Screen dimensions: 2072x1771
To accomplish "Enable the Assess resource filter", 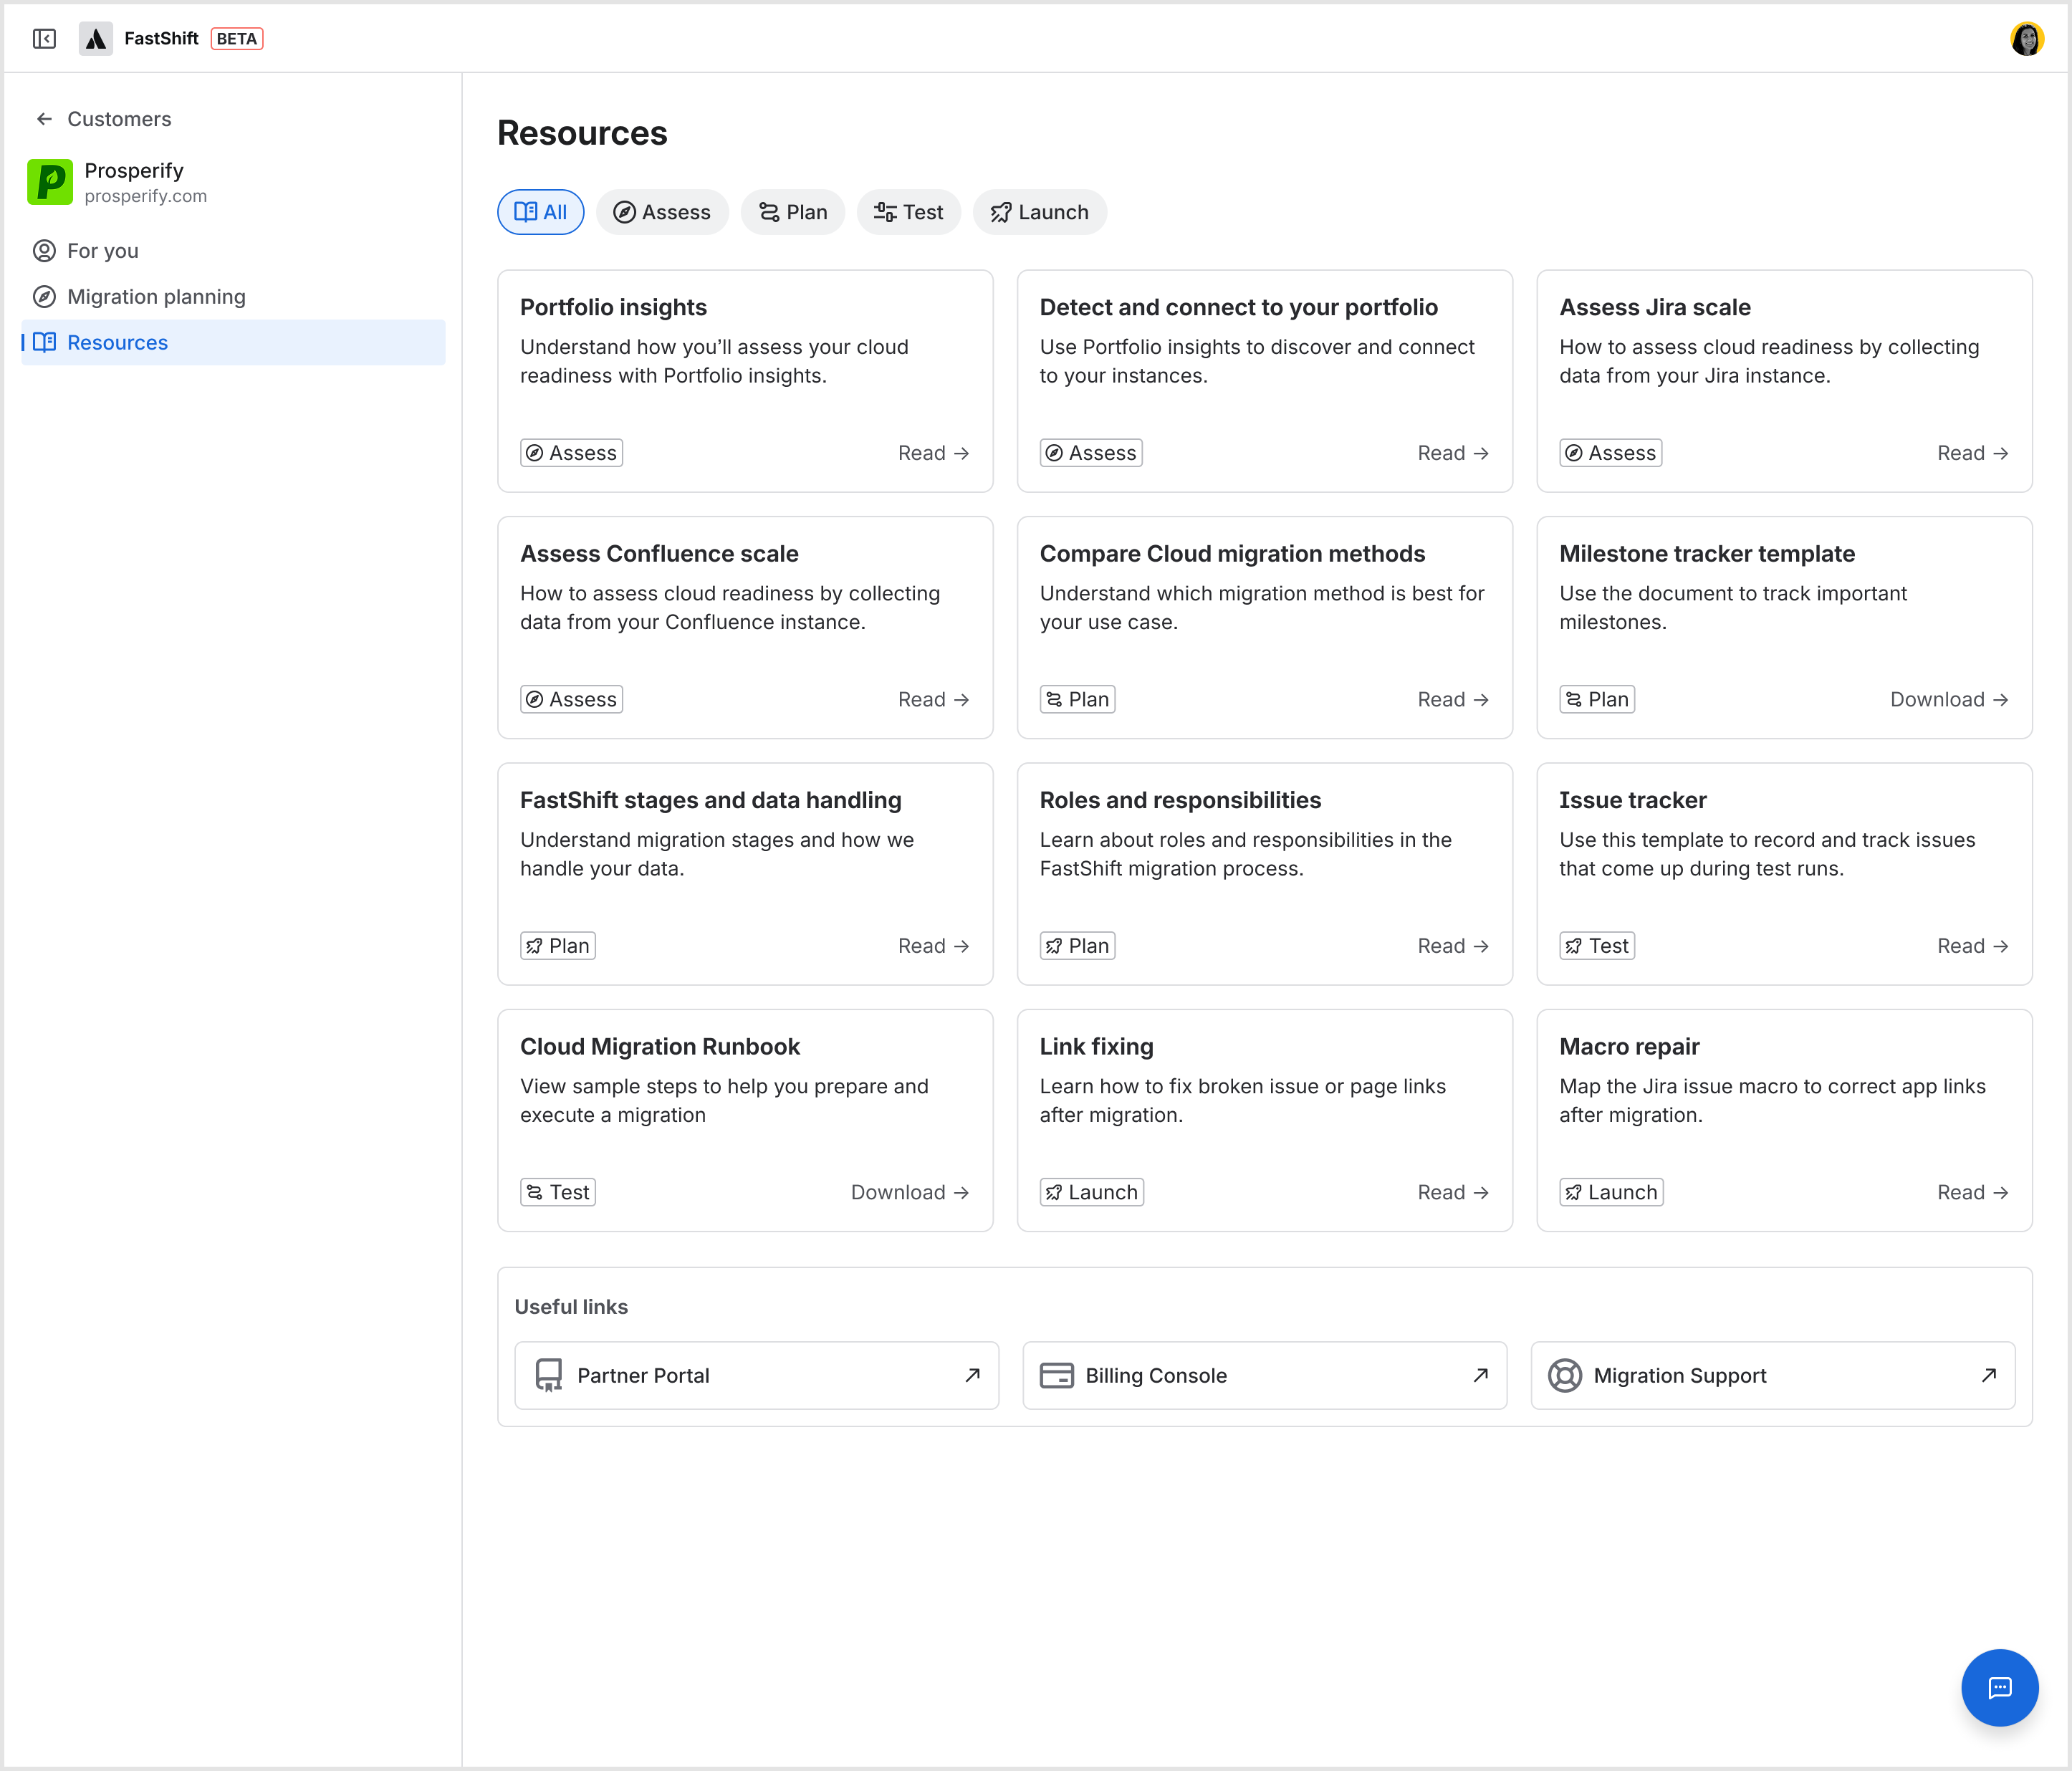I will (x=662, y=211).
